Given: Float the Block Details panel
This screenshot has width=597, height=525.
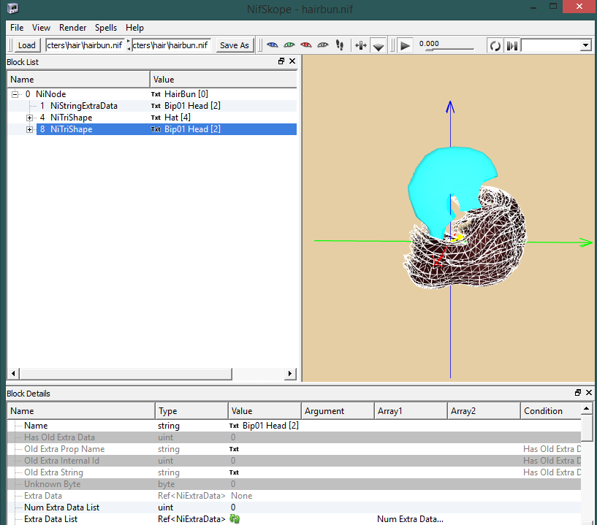Looking at the screenshot, I should pos(578,394).
